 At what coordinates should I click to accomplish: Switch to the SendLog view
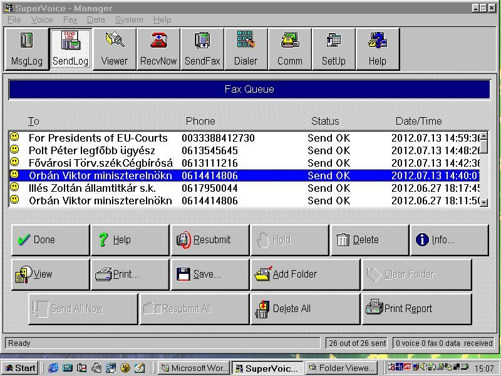point(71,49)
